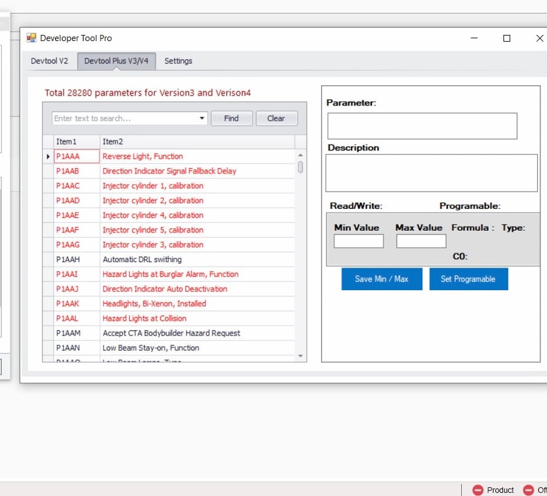
Task: Open the search text dropdown arrow
Action: 202,118
